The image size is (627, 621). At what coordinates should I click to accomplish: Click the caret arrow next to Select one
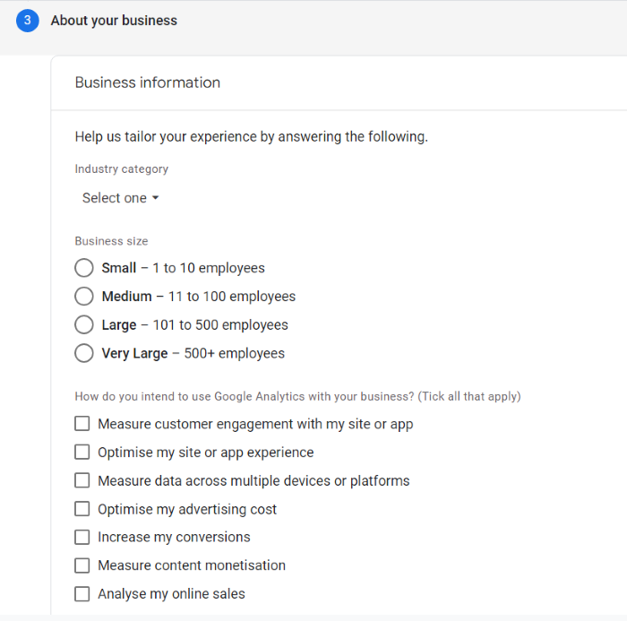(155, 198)
